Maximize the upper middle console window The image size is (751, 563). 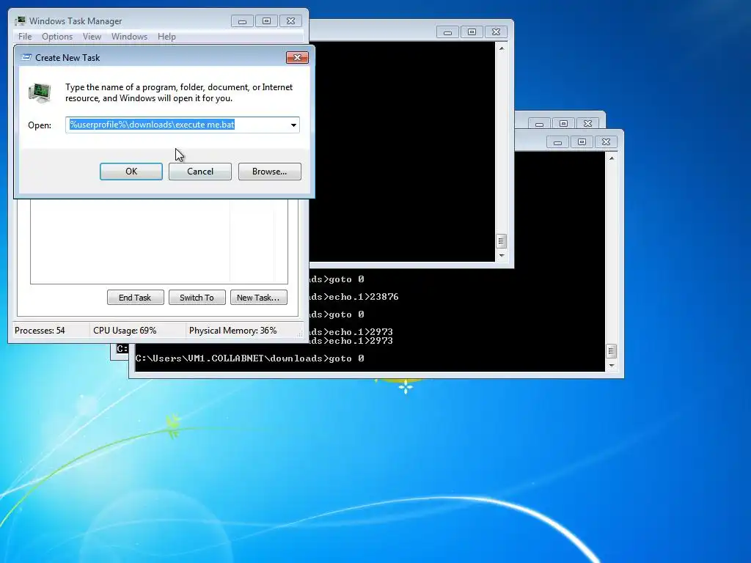tap(472, 32)
